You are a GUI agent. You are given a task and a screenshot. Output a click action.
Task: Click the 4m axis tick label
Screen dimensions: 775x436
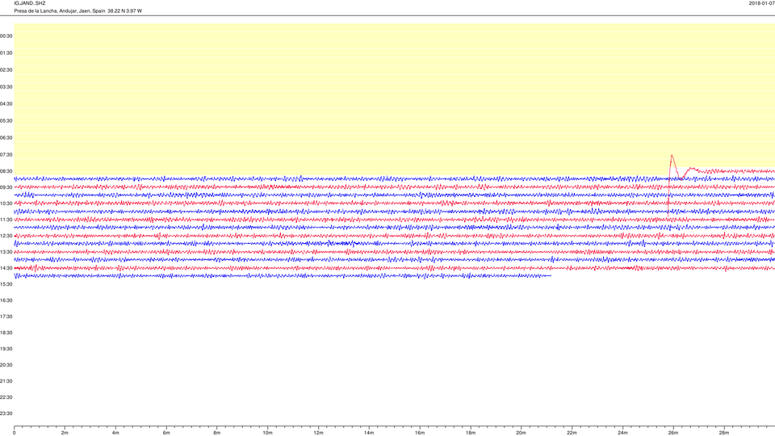click(115, 433)
